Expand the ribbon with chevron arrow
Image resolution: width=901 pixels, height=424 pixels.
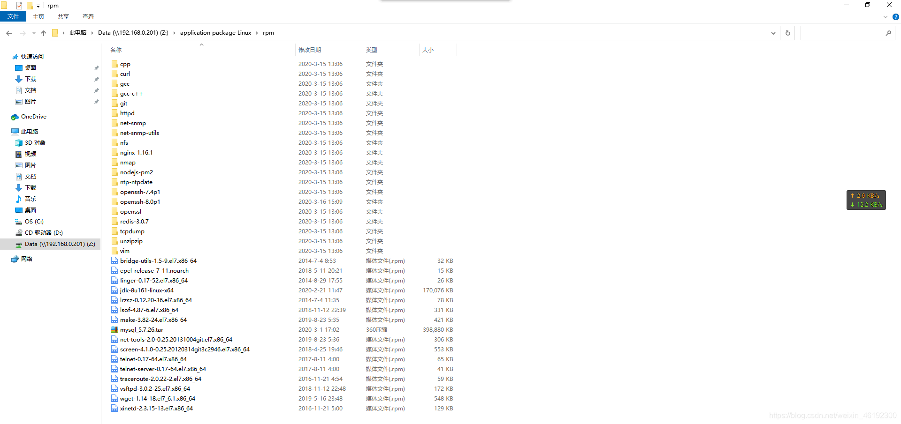coord(886,17)
